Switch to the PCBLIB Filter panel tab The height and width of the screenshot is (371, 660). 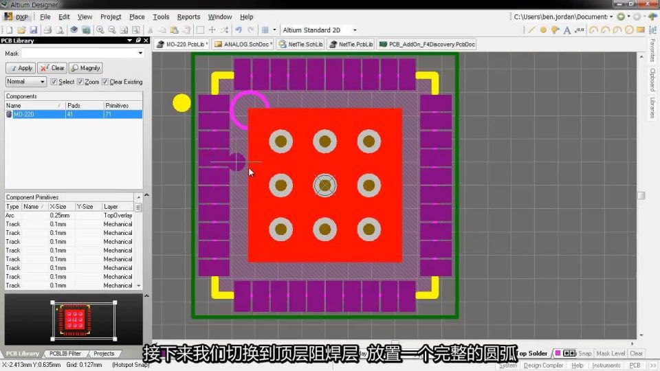click(x=65, y=353)
